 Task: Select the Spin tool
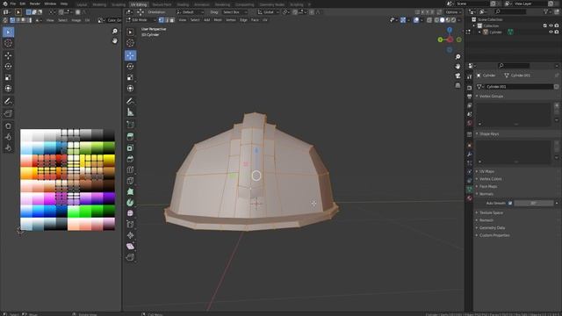(131, 203)
